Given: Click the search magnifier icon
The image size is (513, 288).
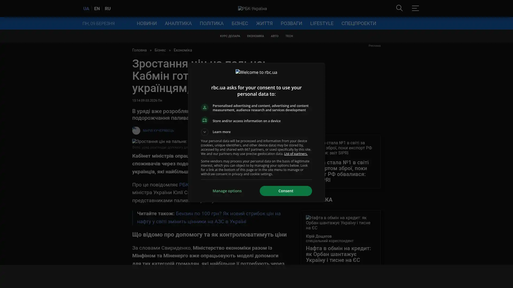Looking at the screenshot, I should [x=399, y=8].
